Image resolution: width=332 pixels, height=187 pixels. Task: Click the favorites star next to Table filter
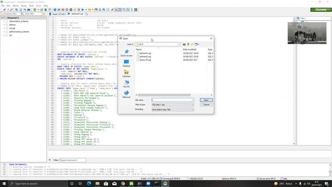click(44, 14)
